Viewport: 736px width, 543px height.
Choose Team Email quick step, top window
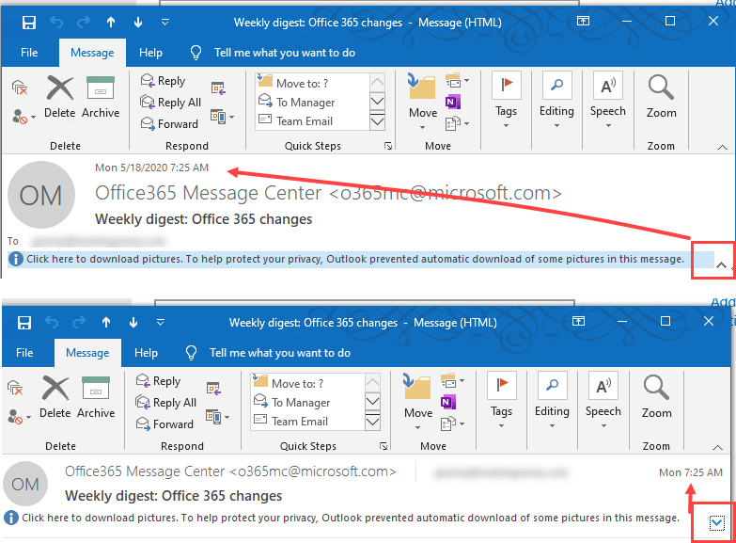[x=313, y=120]
